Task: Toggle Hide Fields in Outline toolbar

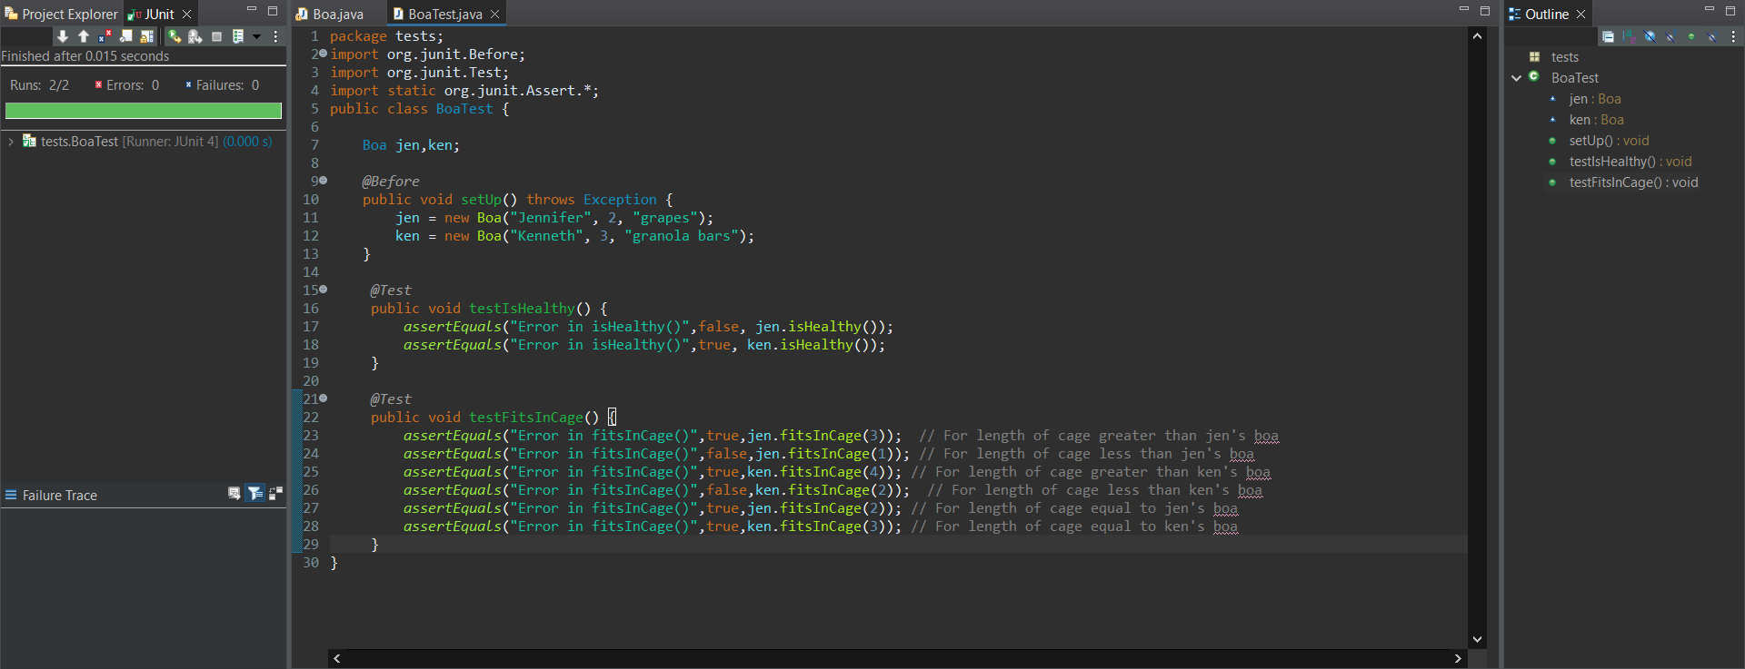Action: pyautogui.click(x=1650, y=36)
